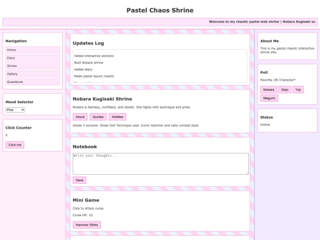Select 'Made pastel layout chaotic' log entry
The width and height of the screenshot is (320, 240).
[94, 76]
